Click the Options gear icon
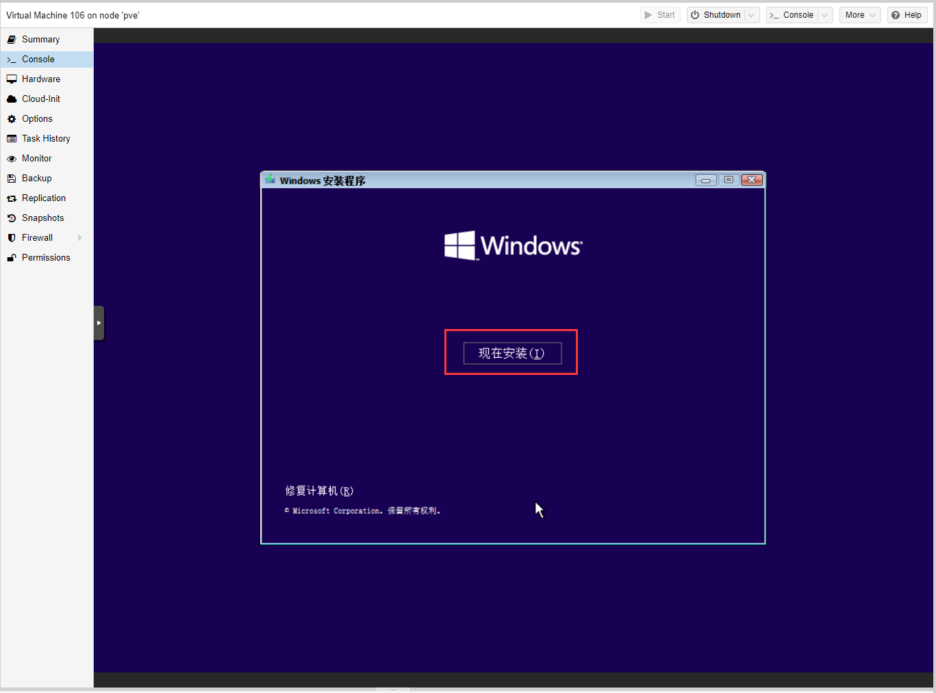 pyautogui.click(x=12, y=119)
